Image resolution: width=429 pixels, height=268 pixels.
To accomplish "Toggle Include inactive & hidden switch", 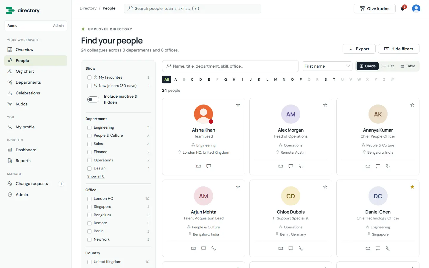I will (x=93, y=99).
